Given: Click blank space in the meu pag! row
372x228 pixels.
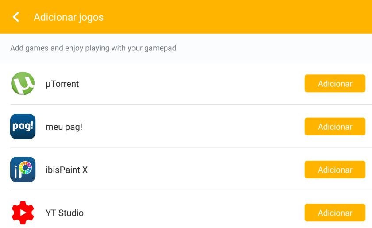Looking at the screenshot, I should point(190,127).
